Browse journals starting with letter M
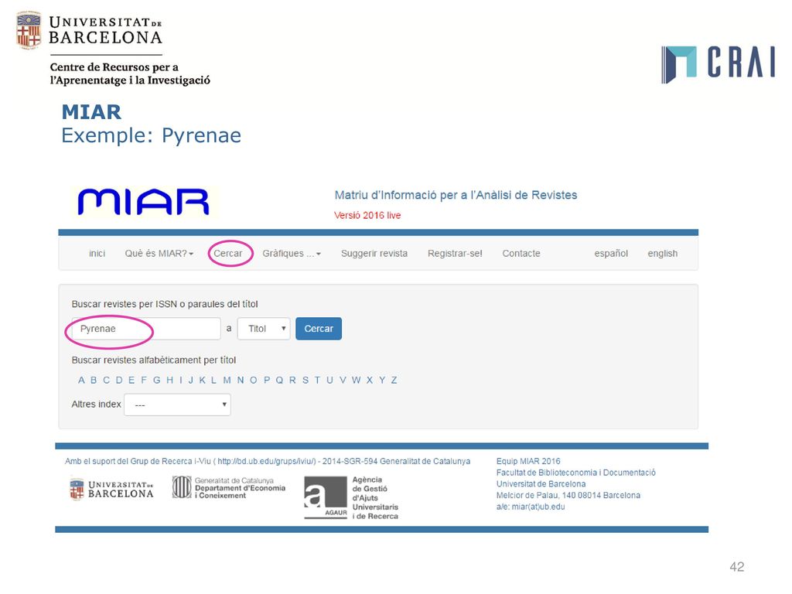This screenshot has width=792, height=594. [227, 381]
